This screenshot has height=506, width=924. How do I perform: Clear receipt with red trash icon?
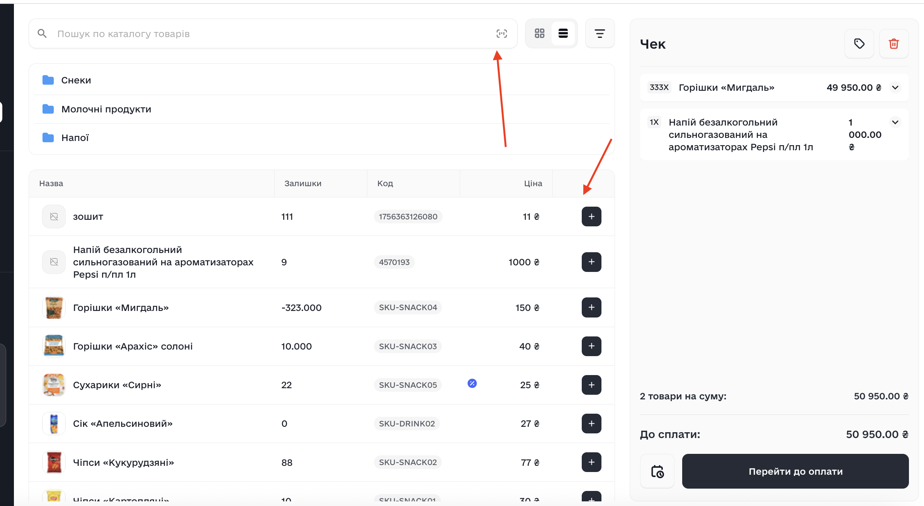coord(893,44)
